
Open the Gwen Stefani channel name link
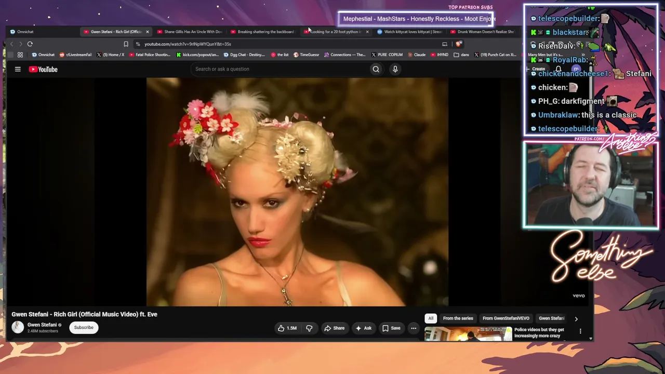click(x=42, y=325)
